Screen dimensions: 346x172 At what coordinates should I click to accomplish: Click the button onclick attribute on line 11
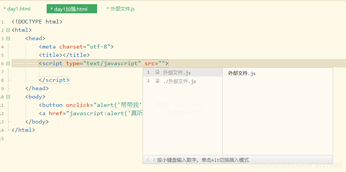tap(78, 105)
